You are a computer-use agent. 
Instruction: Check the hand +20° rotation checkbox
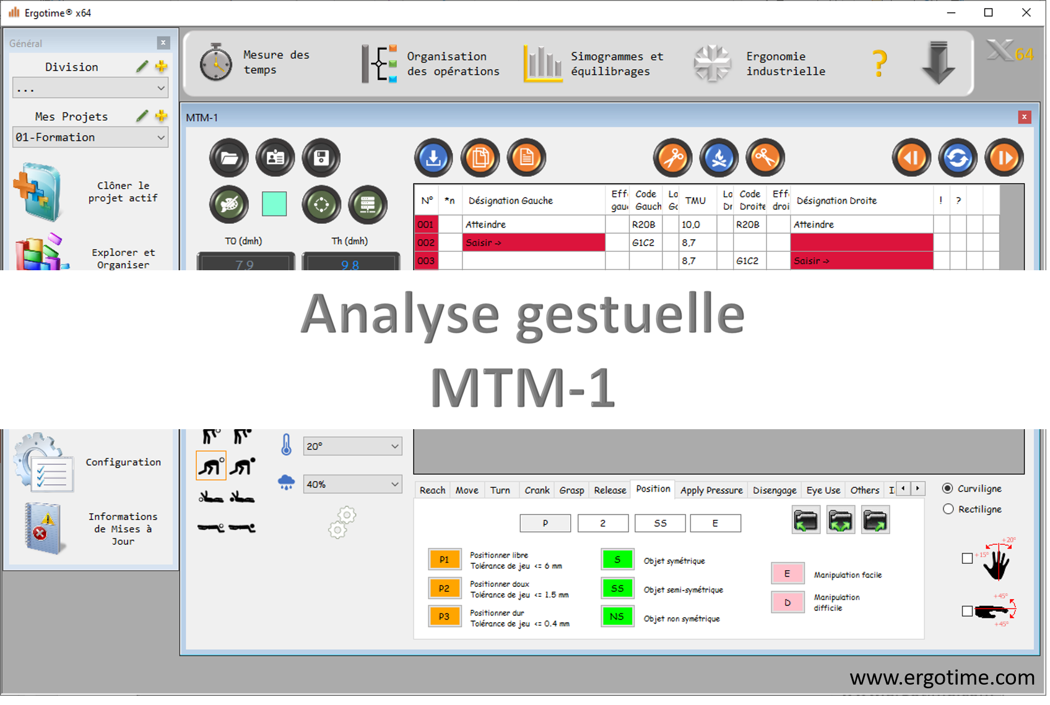(x=967, y=558)
